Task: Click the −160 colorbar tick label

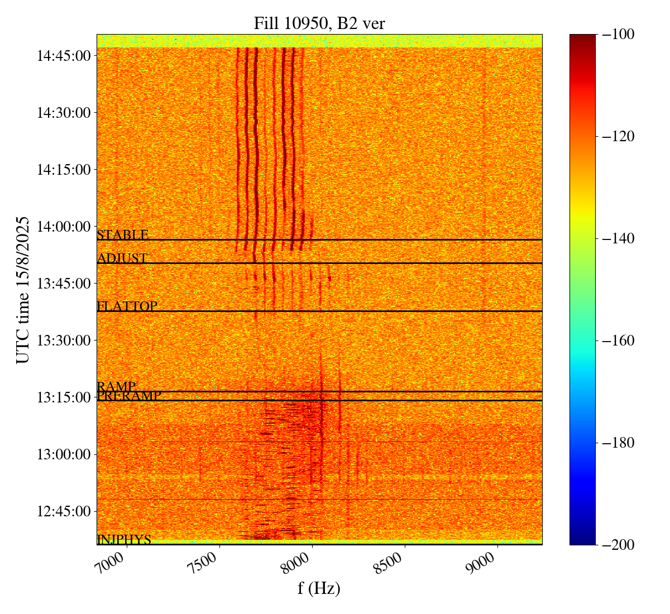Action: point(619,340)
